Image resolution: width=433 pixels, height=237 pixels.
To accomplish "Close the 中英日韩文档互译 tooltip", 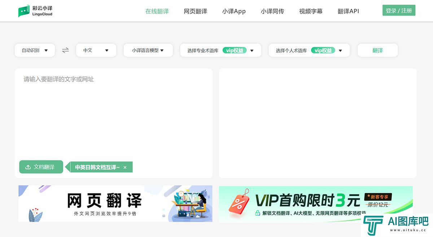I will (125, 167).
